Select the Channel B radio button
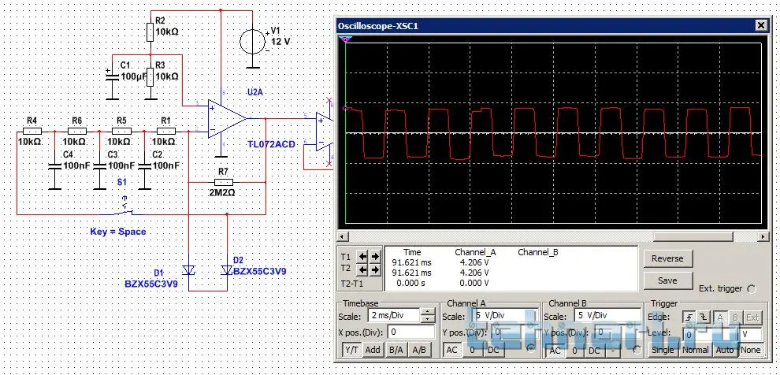 [x=637, y=350]
